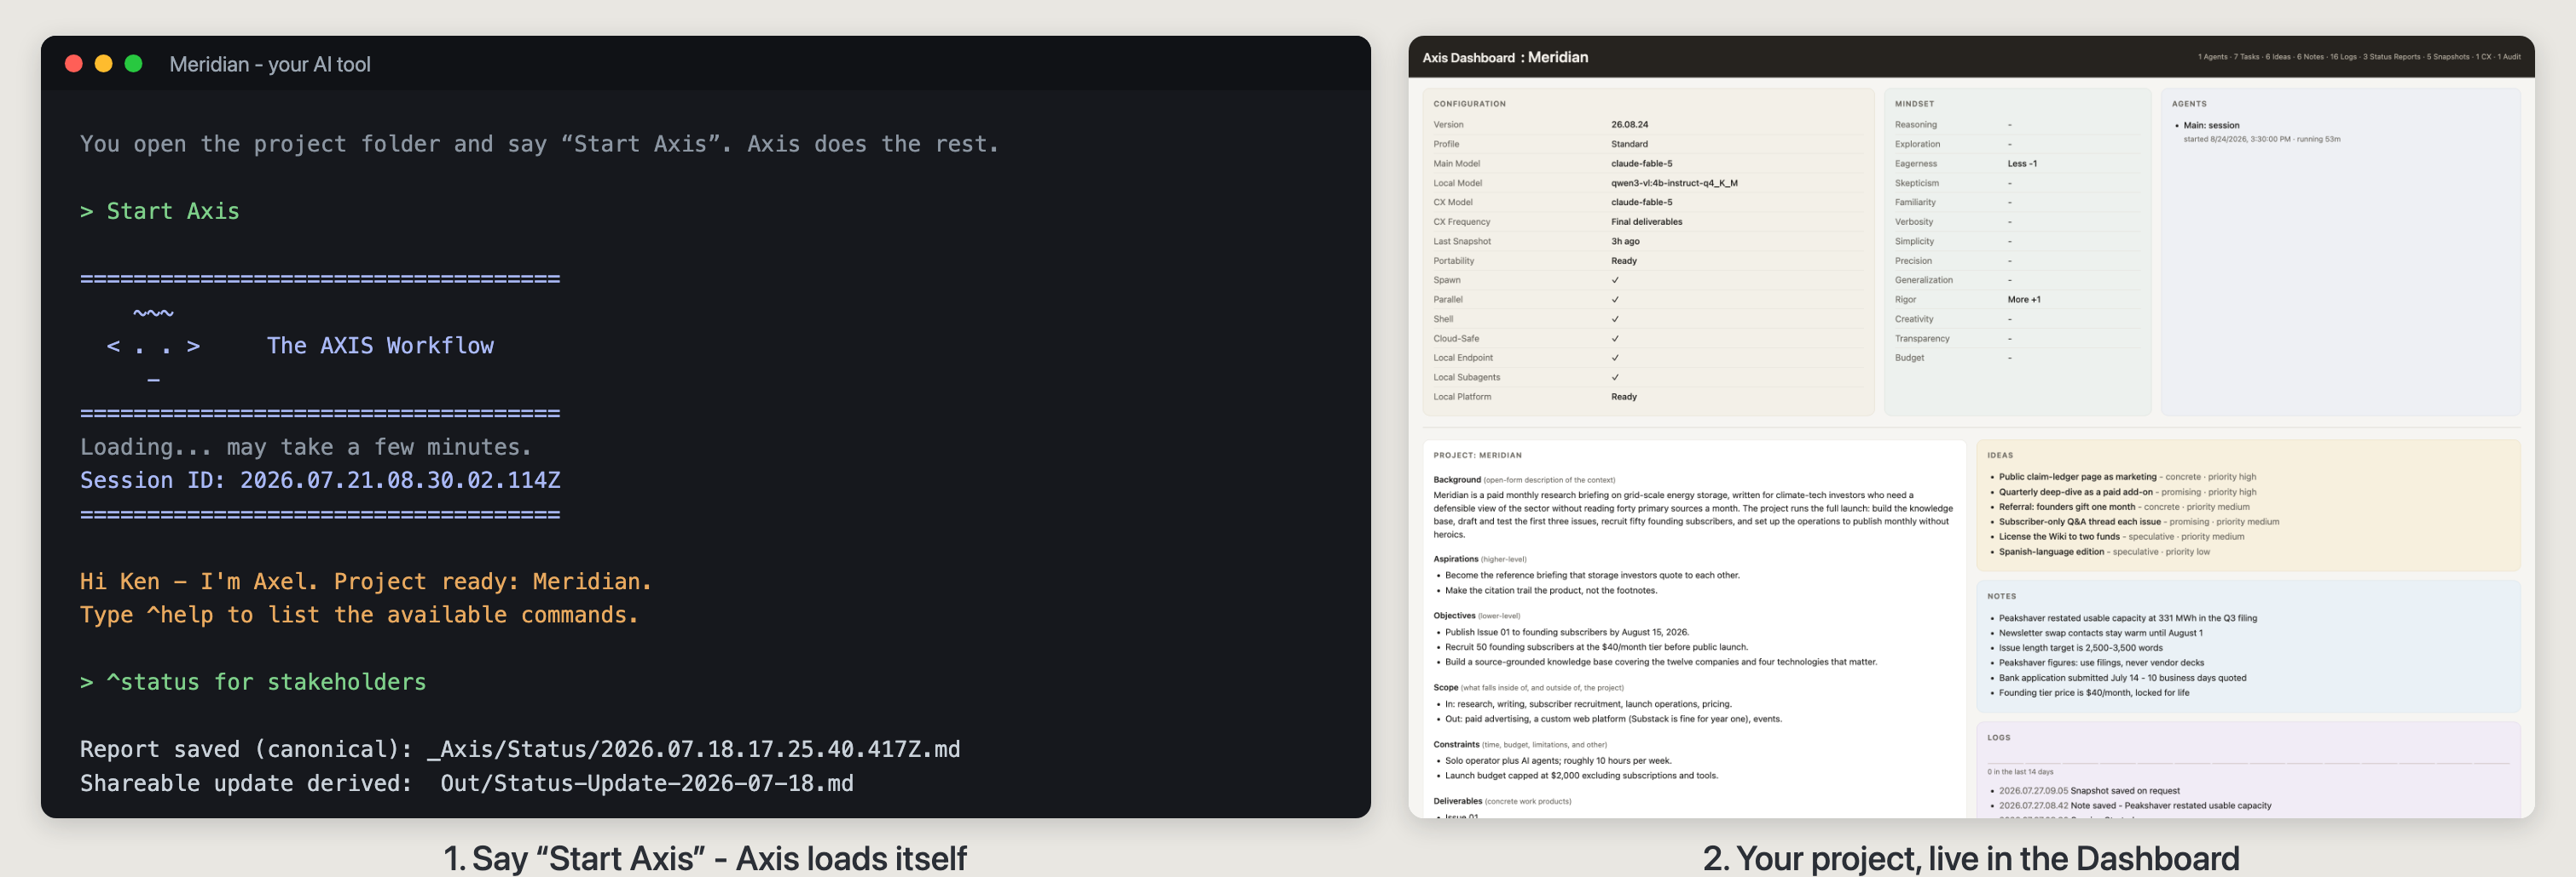
Task: Click the 'Start Axis' command line in terminal
Action: [x=160, y=211]
